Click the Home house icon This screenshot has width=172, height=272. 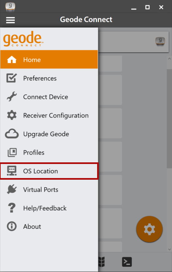(11, 60)
